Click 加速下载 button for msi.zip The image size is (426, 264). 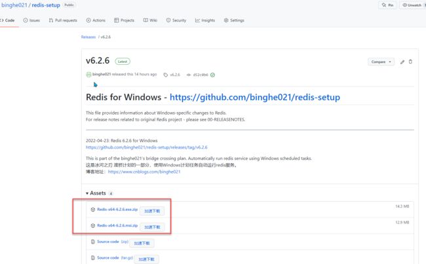(152, 227)
